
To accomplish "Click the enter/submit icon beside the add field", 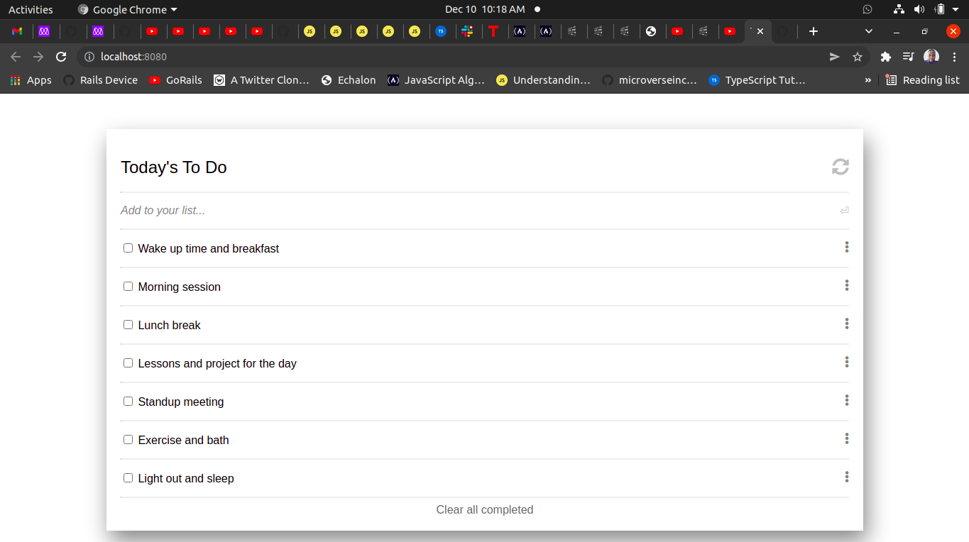I will tap(844, 210).
